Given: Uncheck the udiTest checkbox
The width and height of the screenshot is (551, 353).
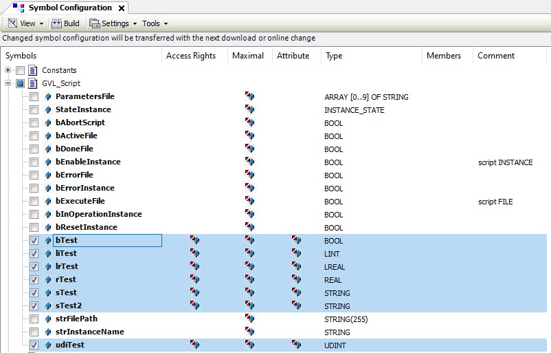Looking at the screenshot, I should pyautogui.click(x=34, y=345).
